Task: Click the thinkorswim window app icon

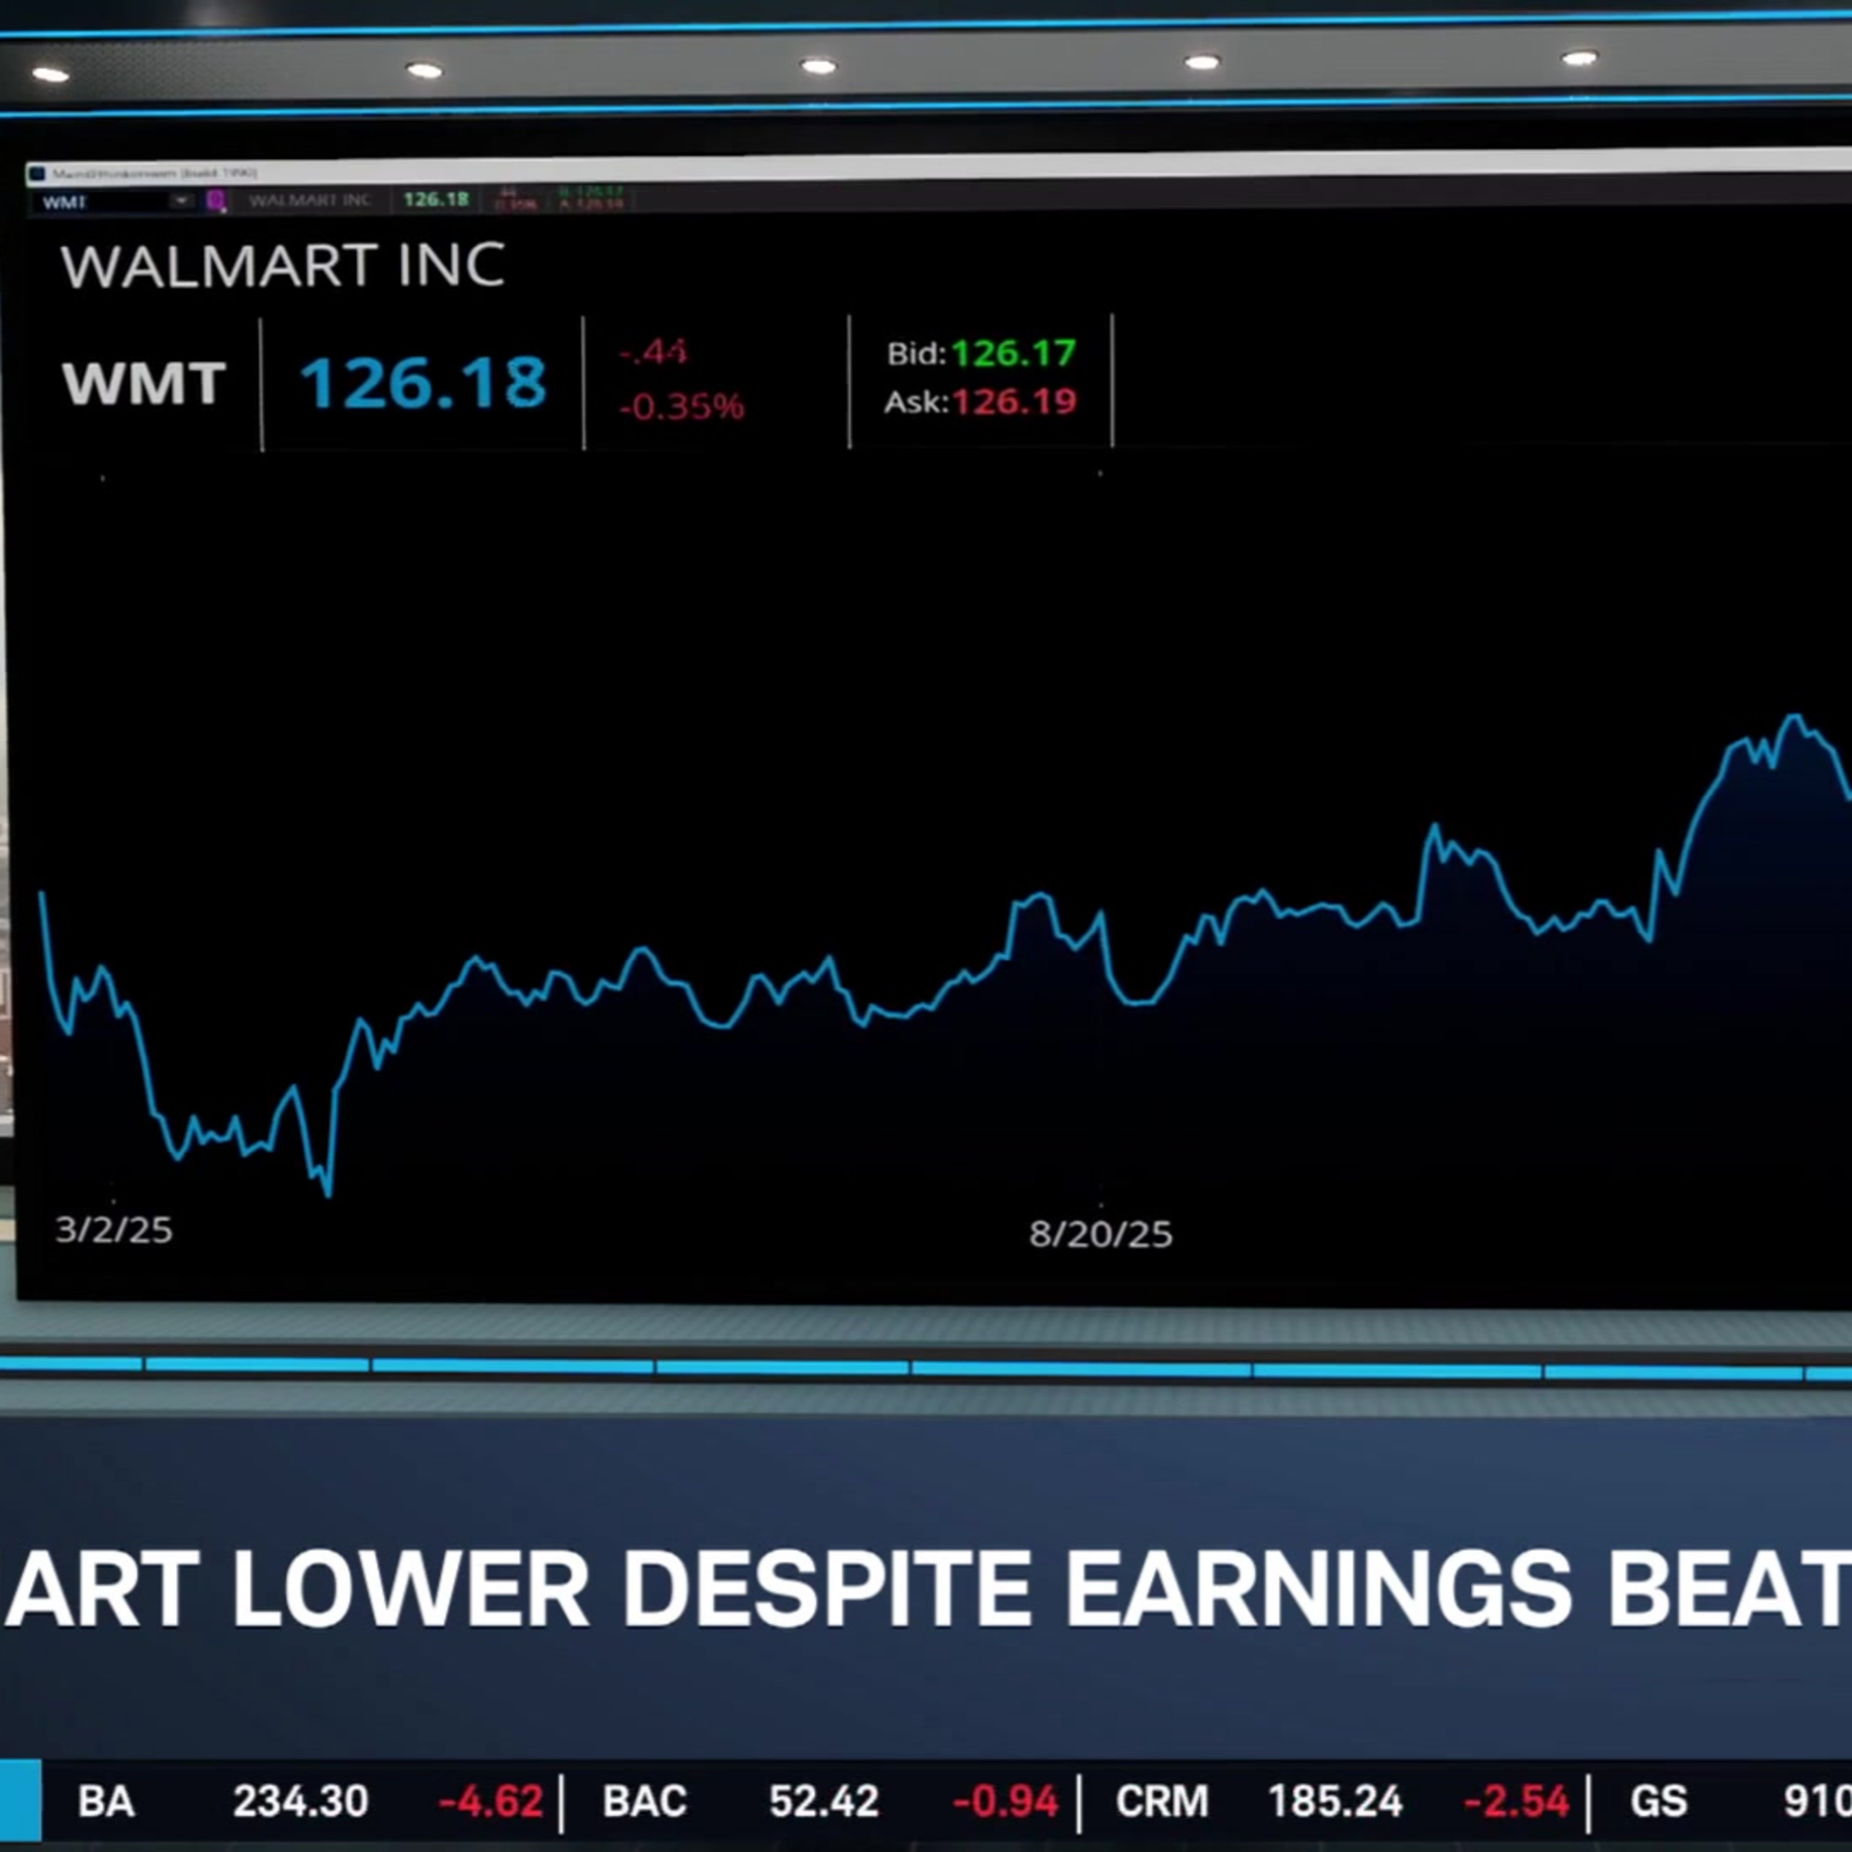Action: [36, 173]
